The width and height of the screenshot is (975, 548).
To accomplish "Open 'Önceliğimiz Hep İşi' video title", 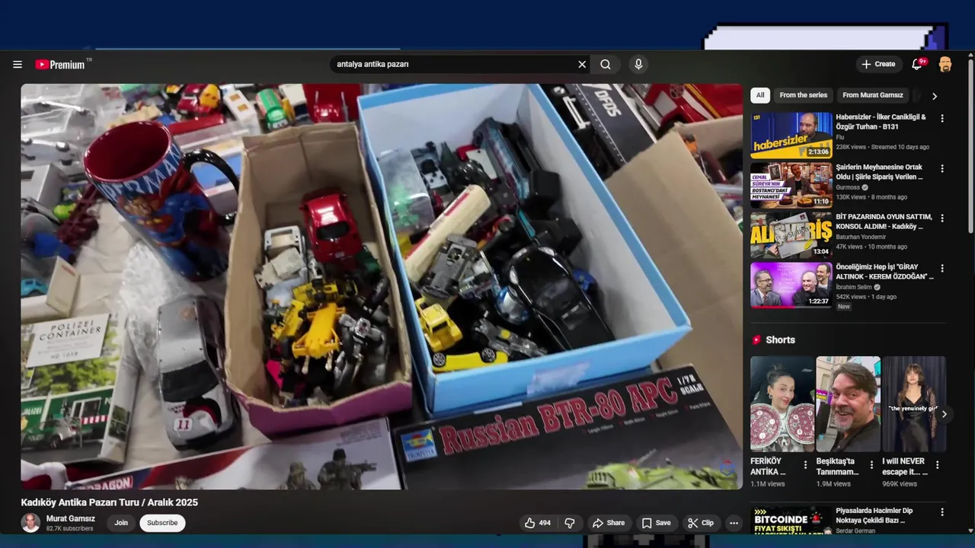I will click(x=884, y=272).
